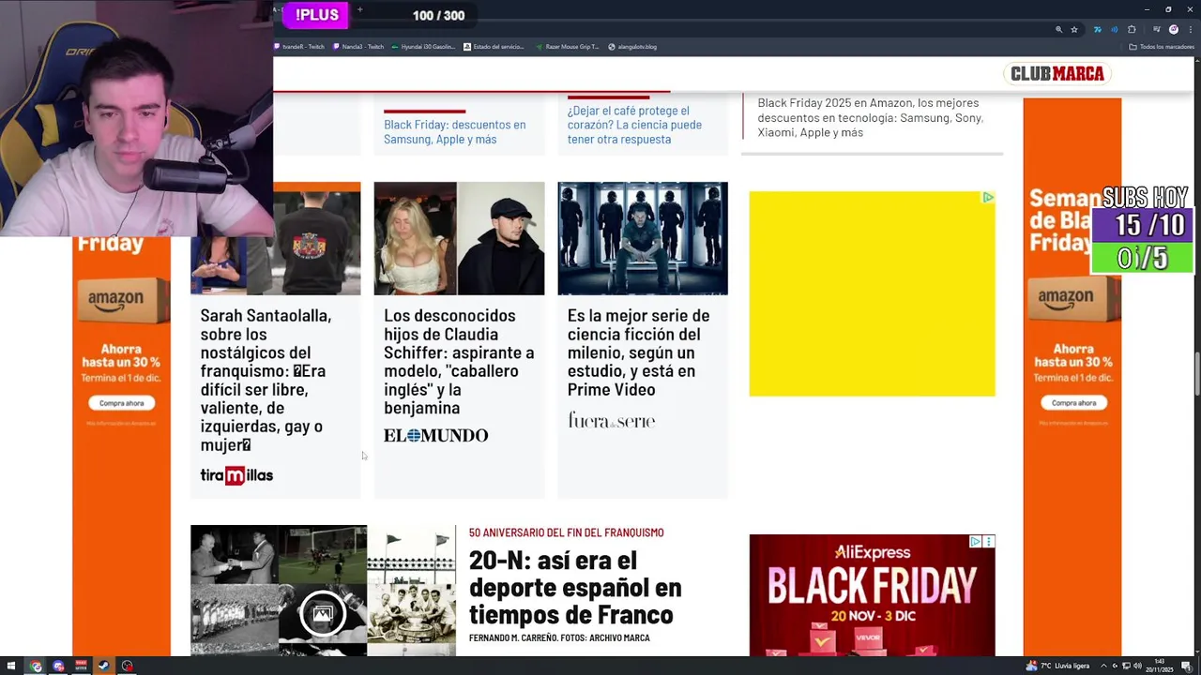This screenshot has height=675, width=1201.
Task: Click the page vertical scrollbar thumb
Action: 1196,375
